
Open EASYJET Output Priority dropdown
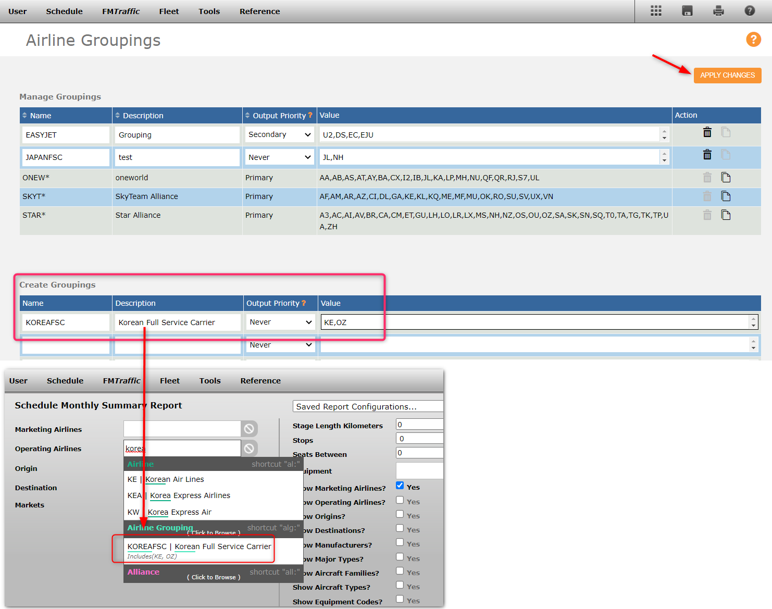click(280, 134)
